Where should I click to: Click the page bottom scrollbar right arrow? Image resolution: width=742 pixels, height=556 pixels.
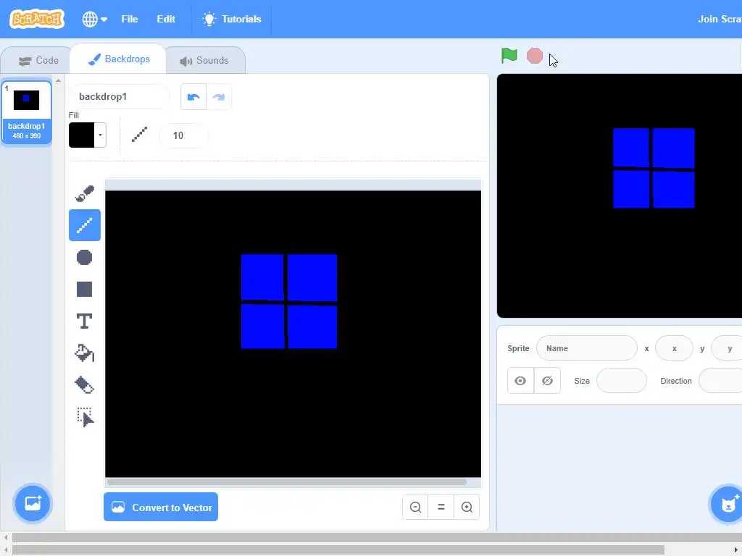(735, 550)
